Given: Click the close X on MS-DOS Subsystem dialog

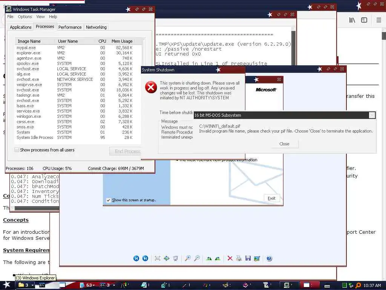Looking at the screenshot, I should pyautogui.click(x=372, y=115).
